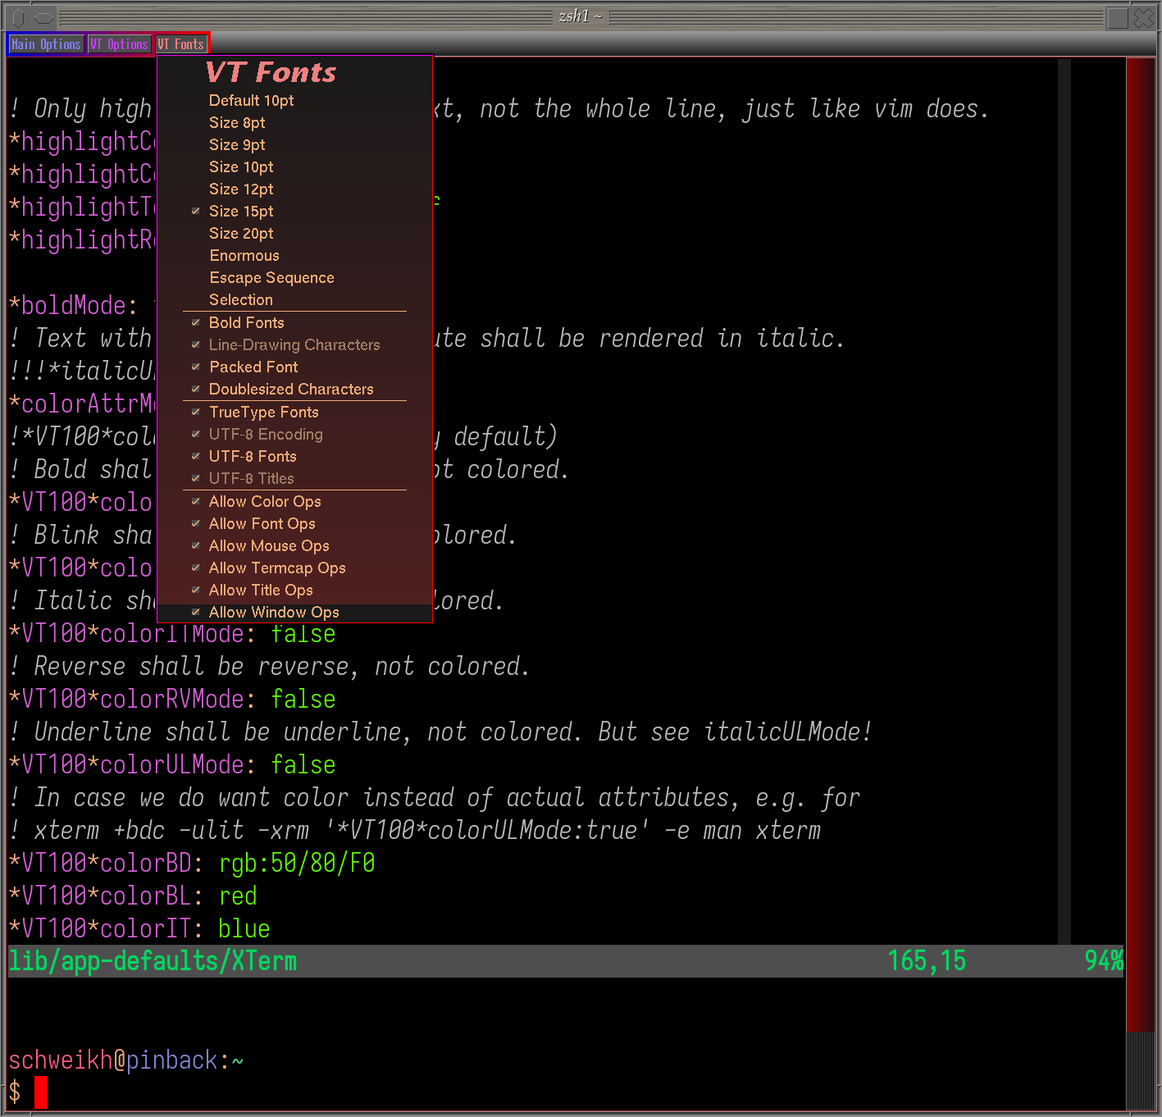
Task: Toggle the Bold Fonts checkbox
Action: click(x=246, y=323)
